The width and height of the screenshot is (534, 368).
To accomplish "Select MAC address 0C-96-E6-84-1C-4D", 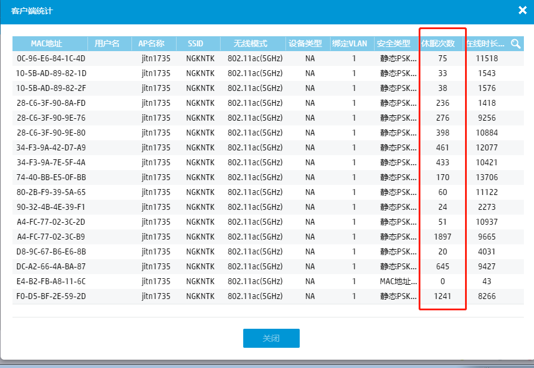I will (x=51, y=58).
